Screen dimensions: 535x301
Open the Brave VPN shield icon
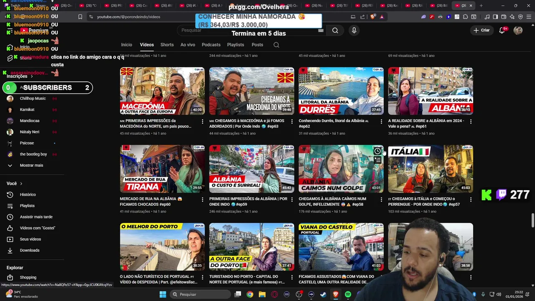[x=521, y=17]
